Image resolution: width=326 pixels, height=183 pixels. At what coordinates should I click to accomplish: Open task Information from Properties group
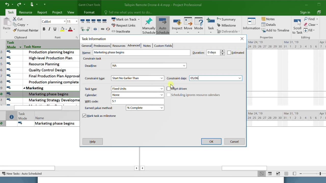pyautogui.click(x=251, y=24)
